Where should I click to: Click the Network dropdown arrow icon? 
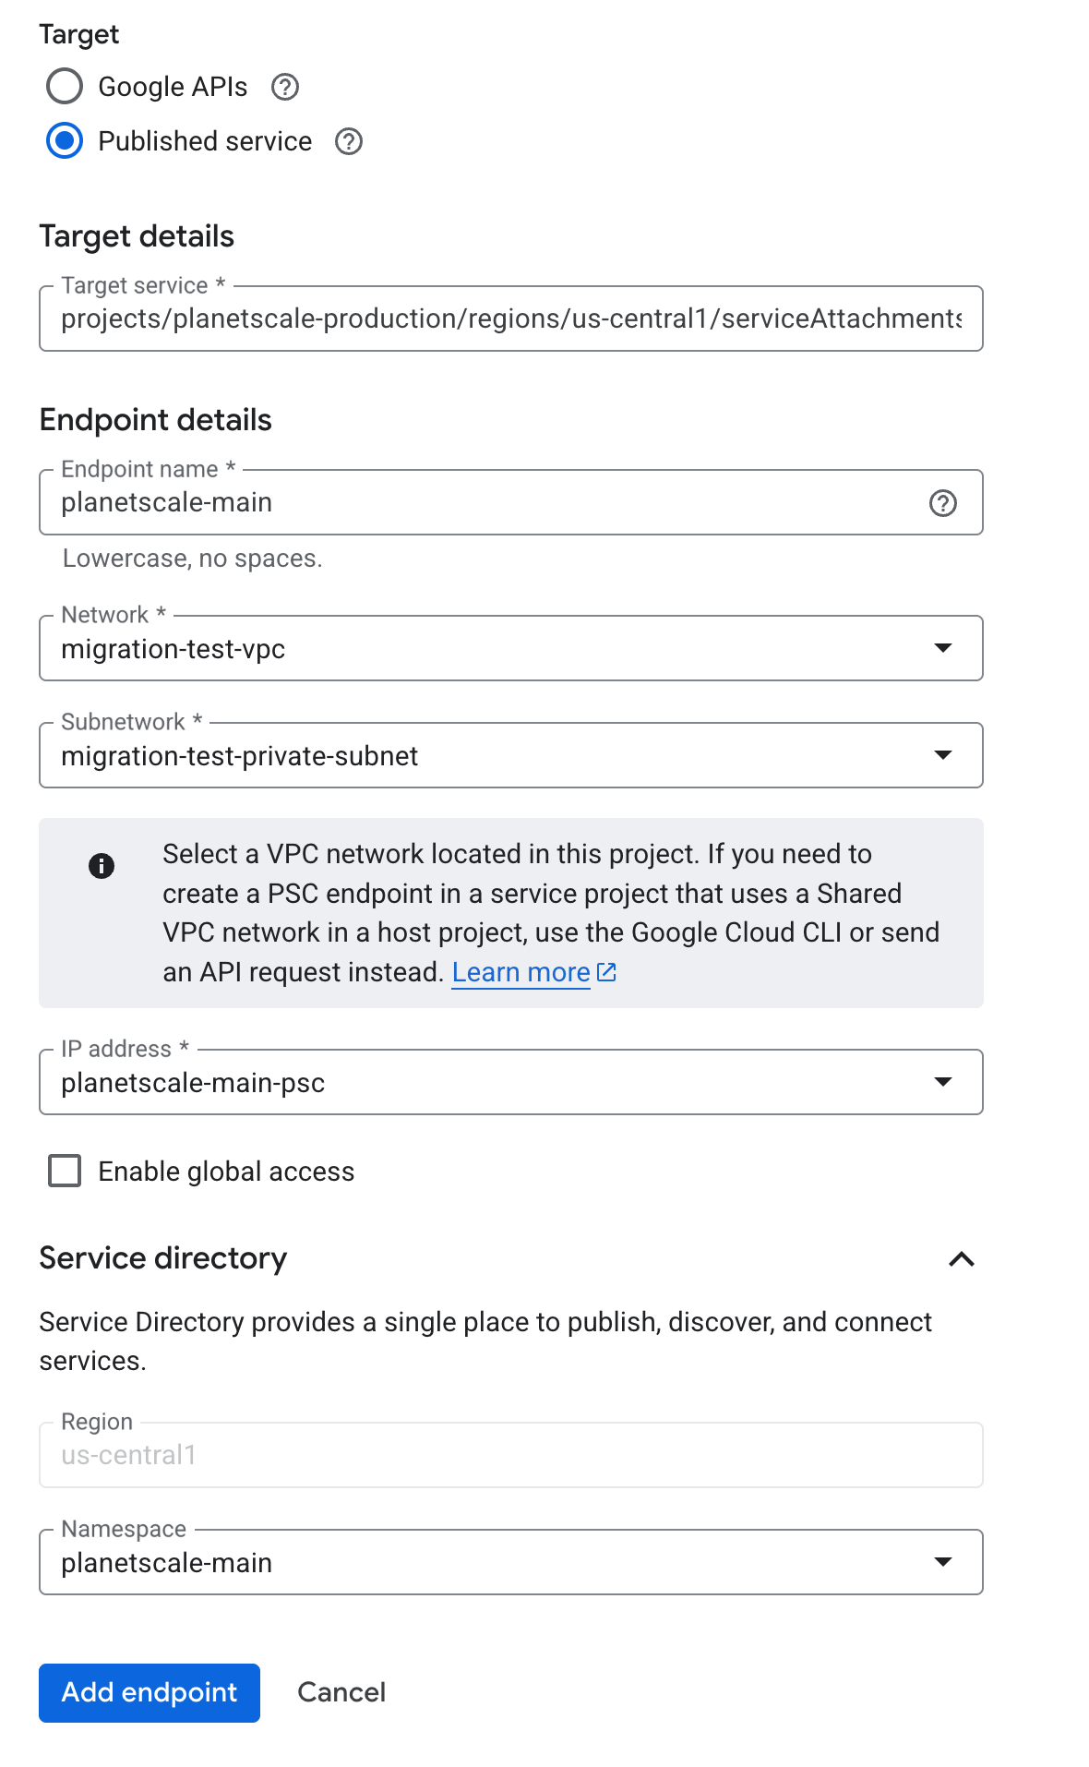[943, 648]
